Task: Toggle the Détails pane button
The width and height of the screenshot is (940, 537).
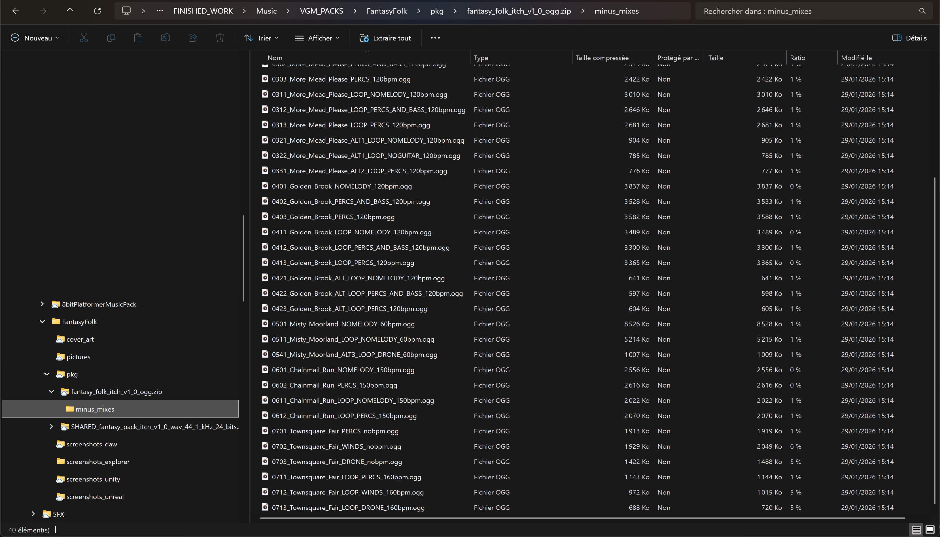Action: tap(909, 38)
